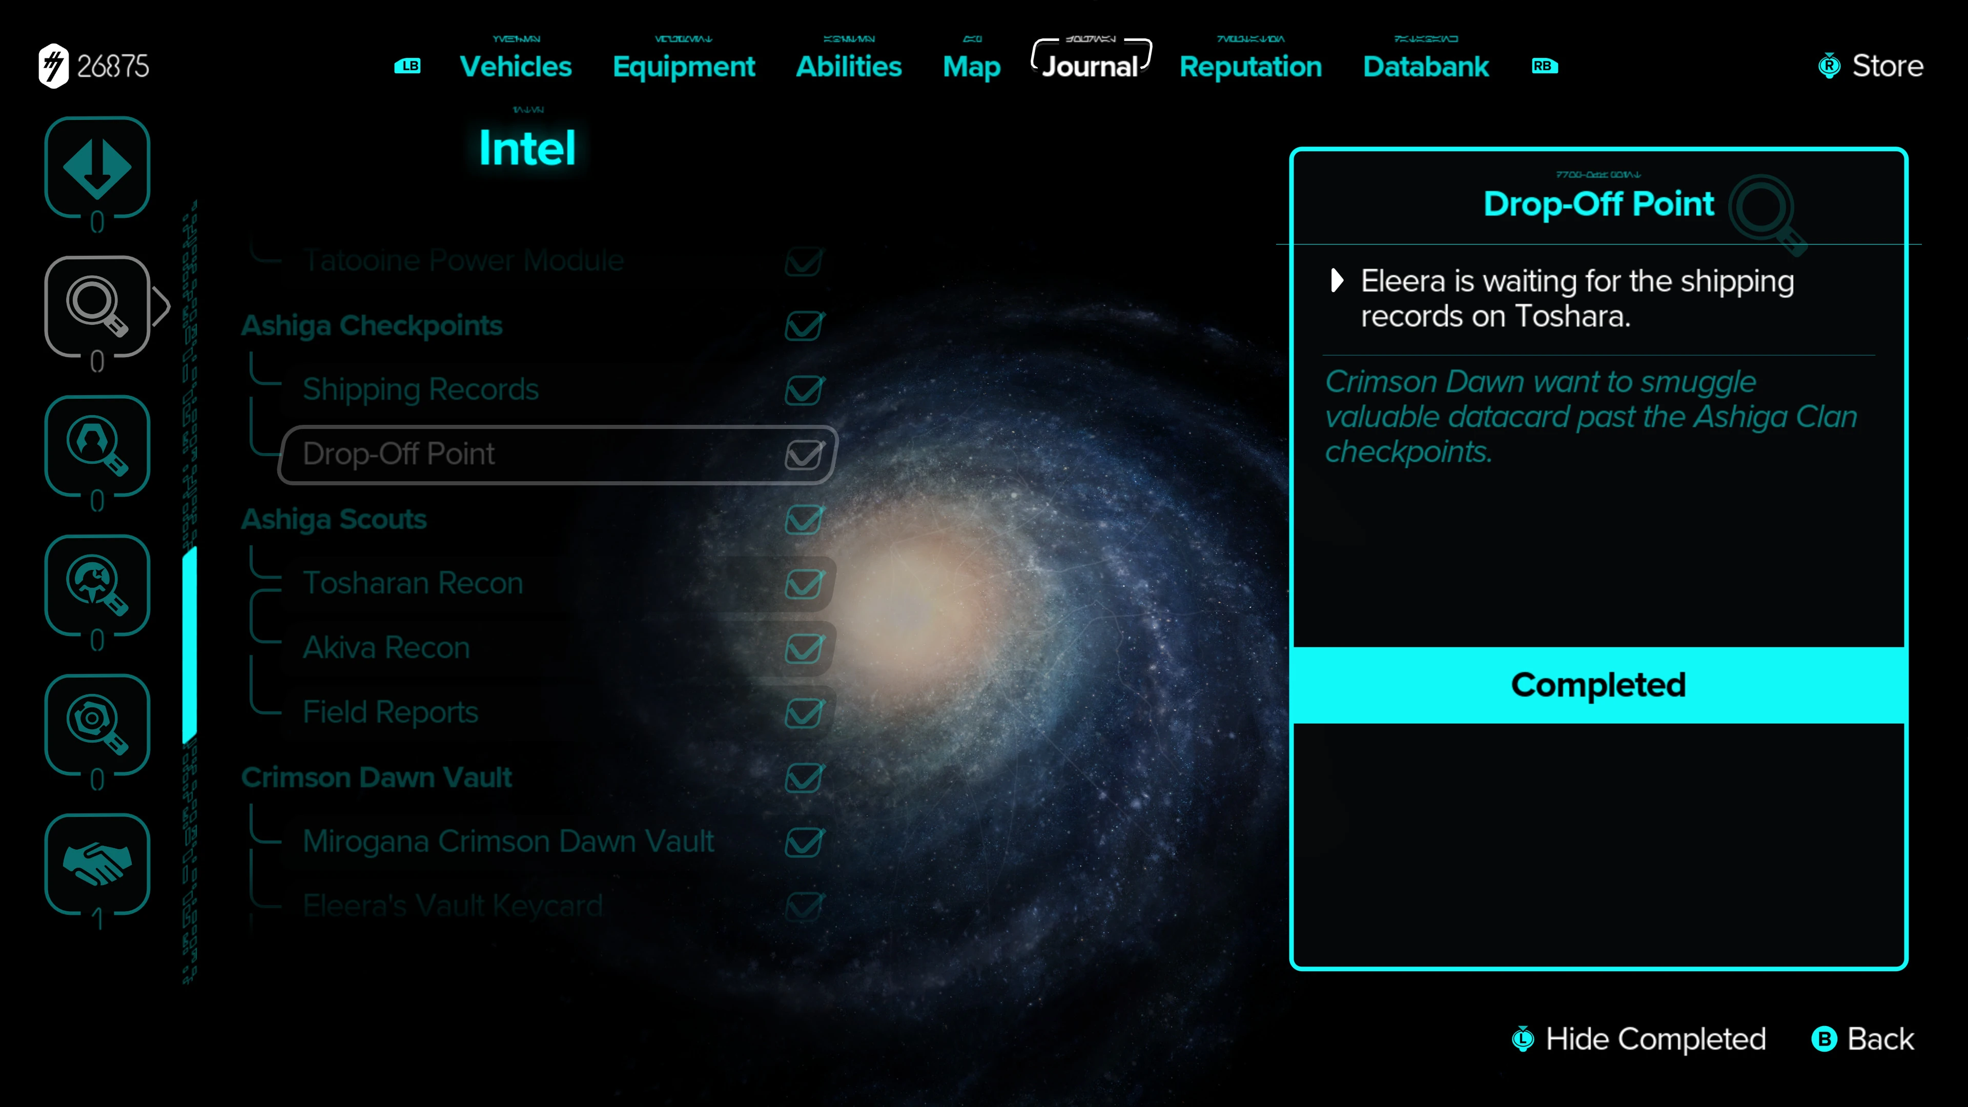
Task: Click the credits currency icon
Action: [x=53, y=67]
